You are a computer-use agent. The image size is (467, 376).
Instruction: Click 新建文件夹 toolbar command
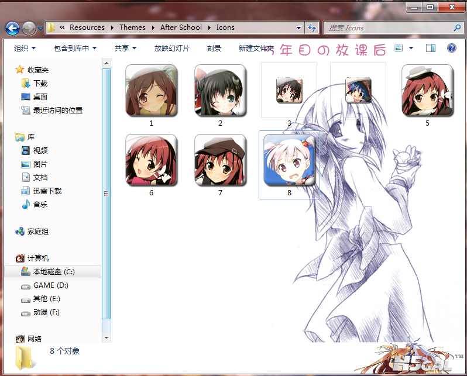(256, 48)
